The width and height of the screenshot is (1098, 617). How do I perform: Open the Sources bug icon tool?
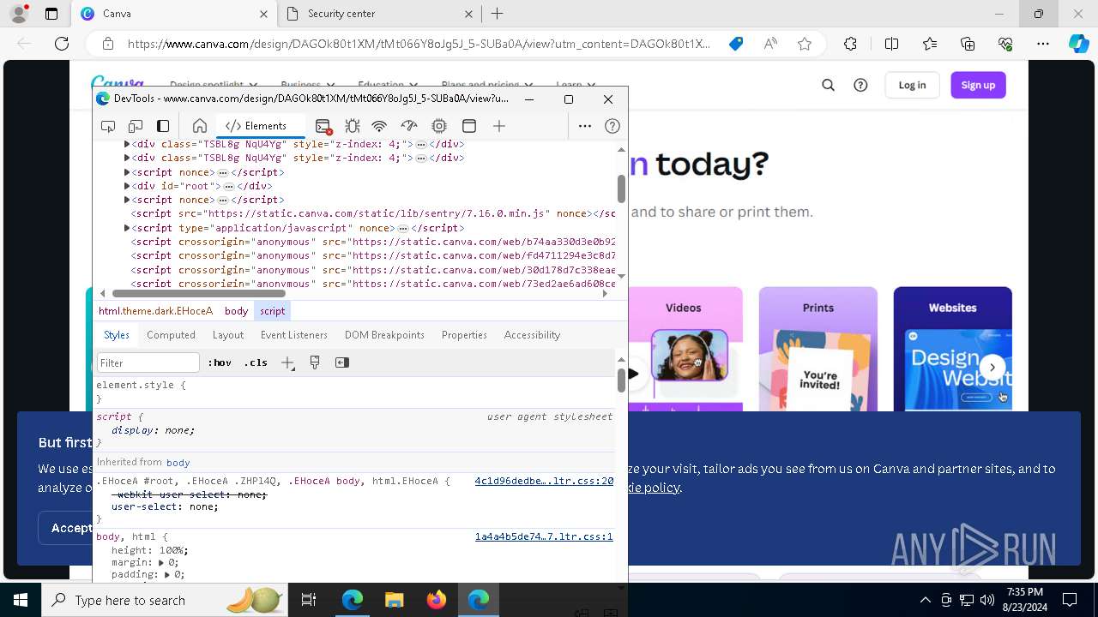point(352,126)
